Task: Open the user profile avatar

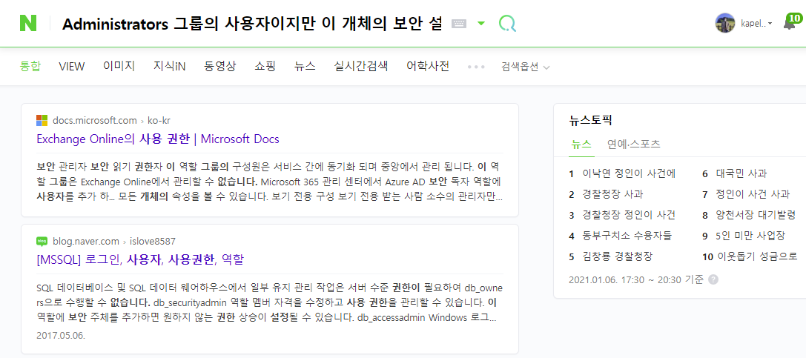Action: click(x=724, y=23)
